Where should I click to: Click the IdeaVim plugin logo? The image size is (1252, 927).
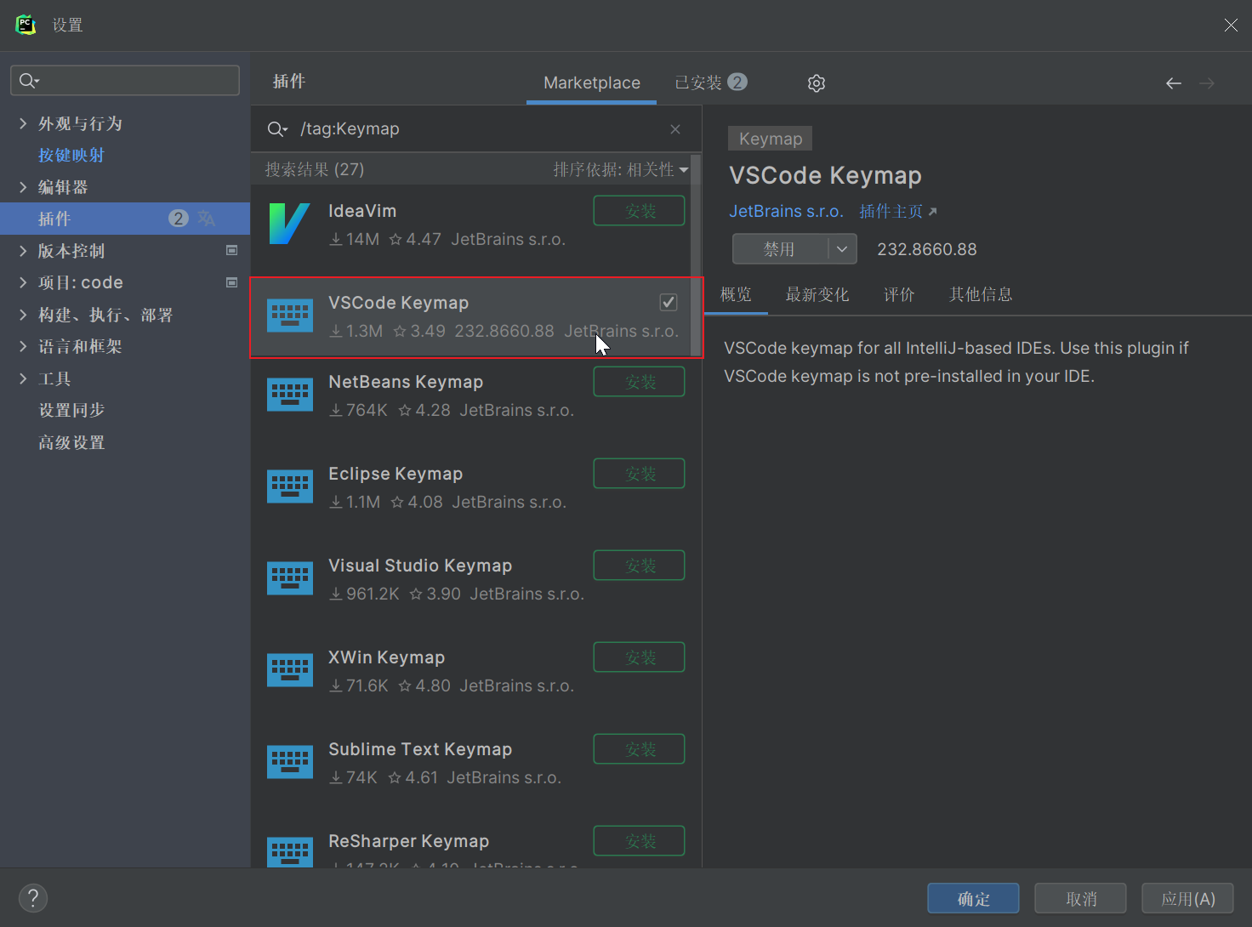289,224
